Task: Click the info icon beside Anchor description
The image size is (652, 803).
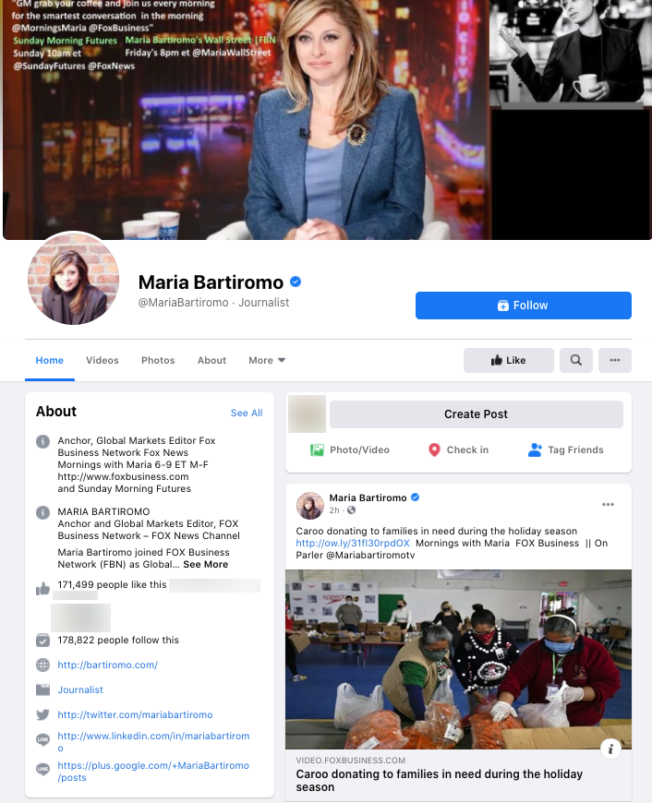Action: coord(43,441)
